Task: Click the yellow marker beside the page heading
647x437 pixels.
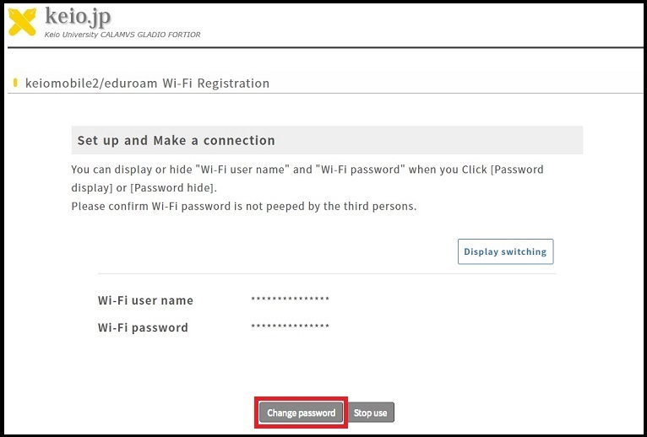Action: click(x=15, y=83)
